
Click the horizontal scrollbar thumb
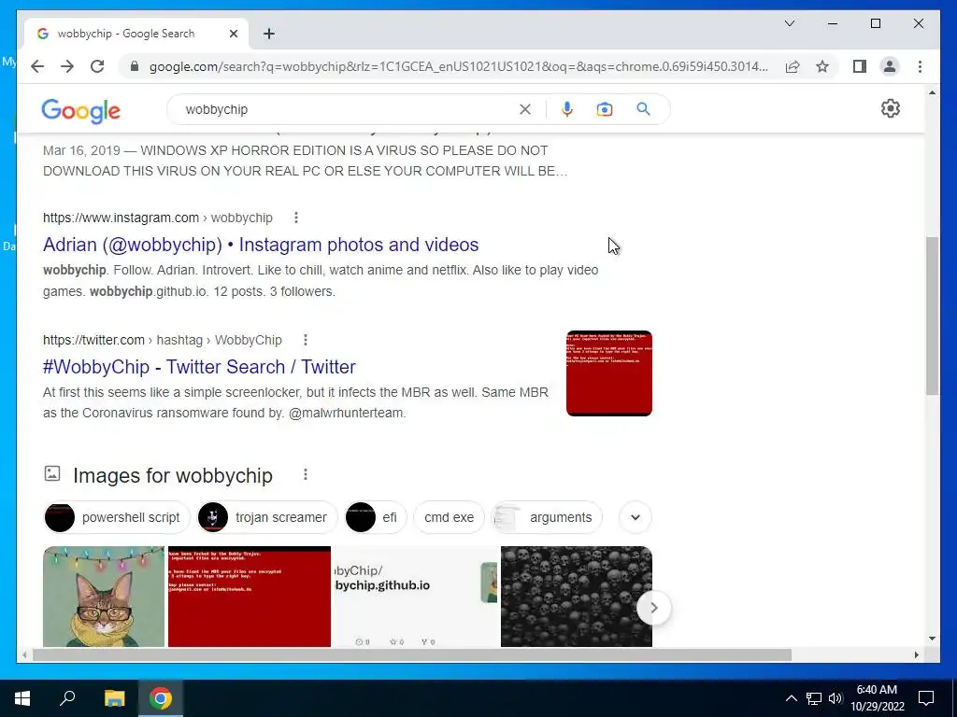click(x=412, y=654)
